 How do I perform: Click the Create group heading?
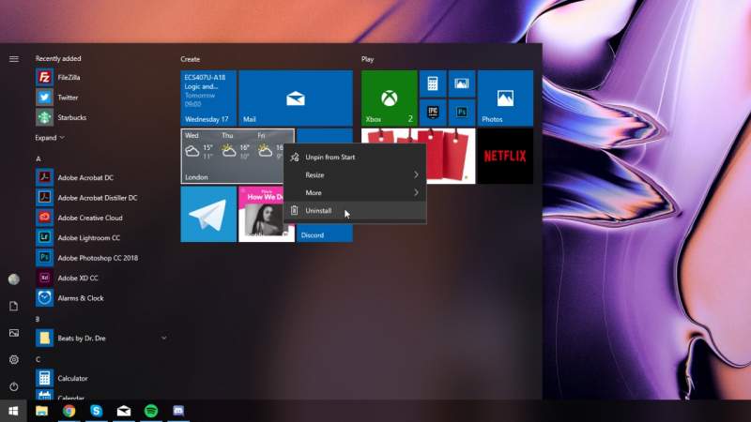[191, 59]
